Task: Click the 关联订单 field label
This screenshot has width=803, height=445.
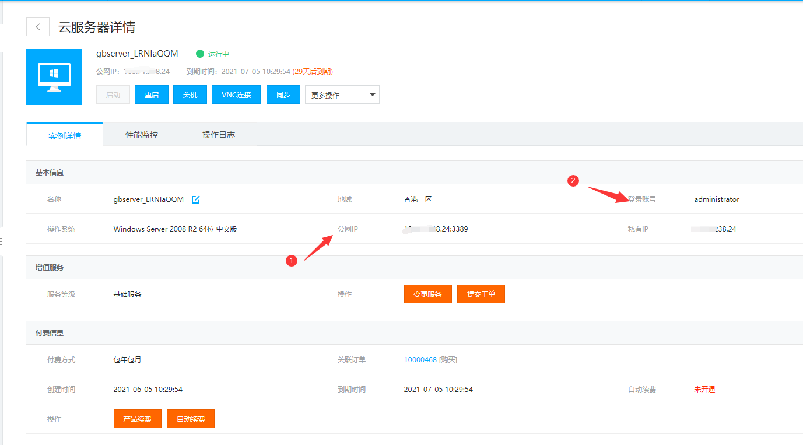Action: click(x=352, y=360)
